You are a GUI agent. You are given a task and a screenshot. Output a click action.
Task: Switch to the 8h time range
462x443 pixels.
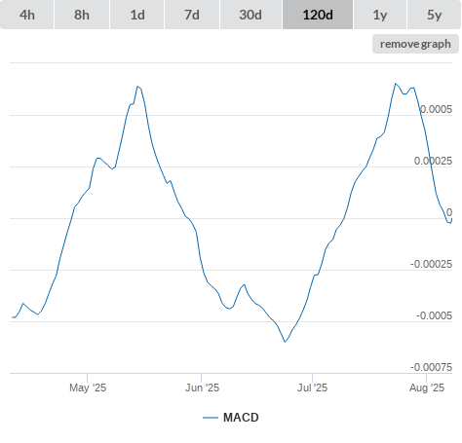(x=82, y=15)
